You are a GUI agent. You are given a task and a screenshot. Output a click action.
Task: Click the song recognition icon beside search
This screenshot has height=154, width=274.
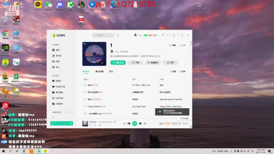coord(118,35)
